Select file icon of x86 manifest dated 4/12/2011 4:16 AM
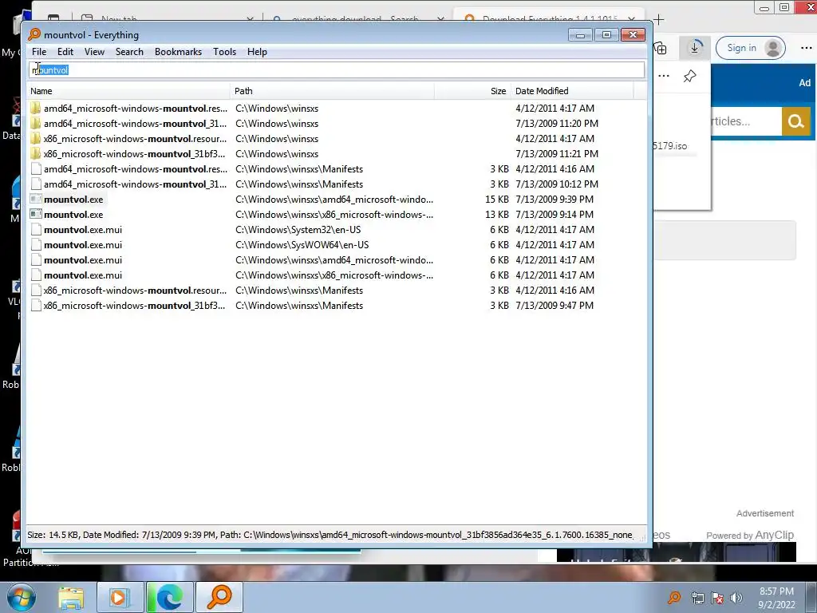Viewport: 817px width, 613px height. point(35,291)
